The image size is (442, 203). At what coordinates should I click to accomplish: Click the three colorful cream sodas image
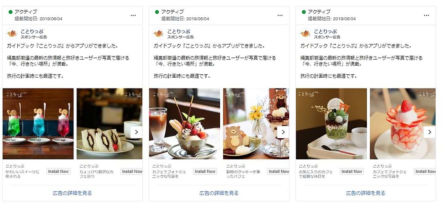[x=38, y=124]
